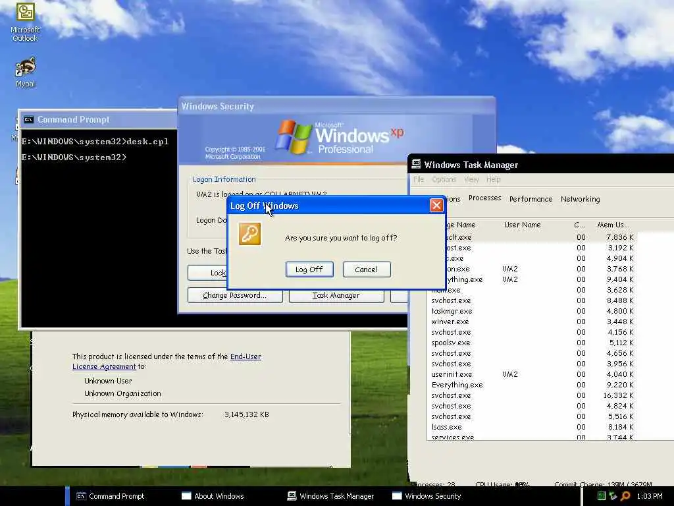Click the Change Password... button
Image resolution: width=674 pixels, height=506 pixels.
[235, 295]
